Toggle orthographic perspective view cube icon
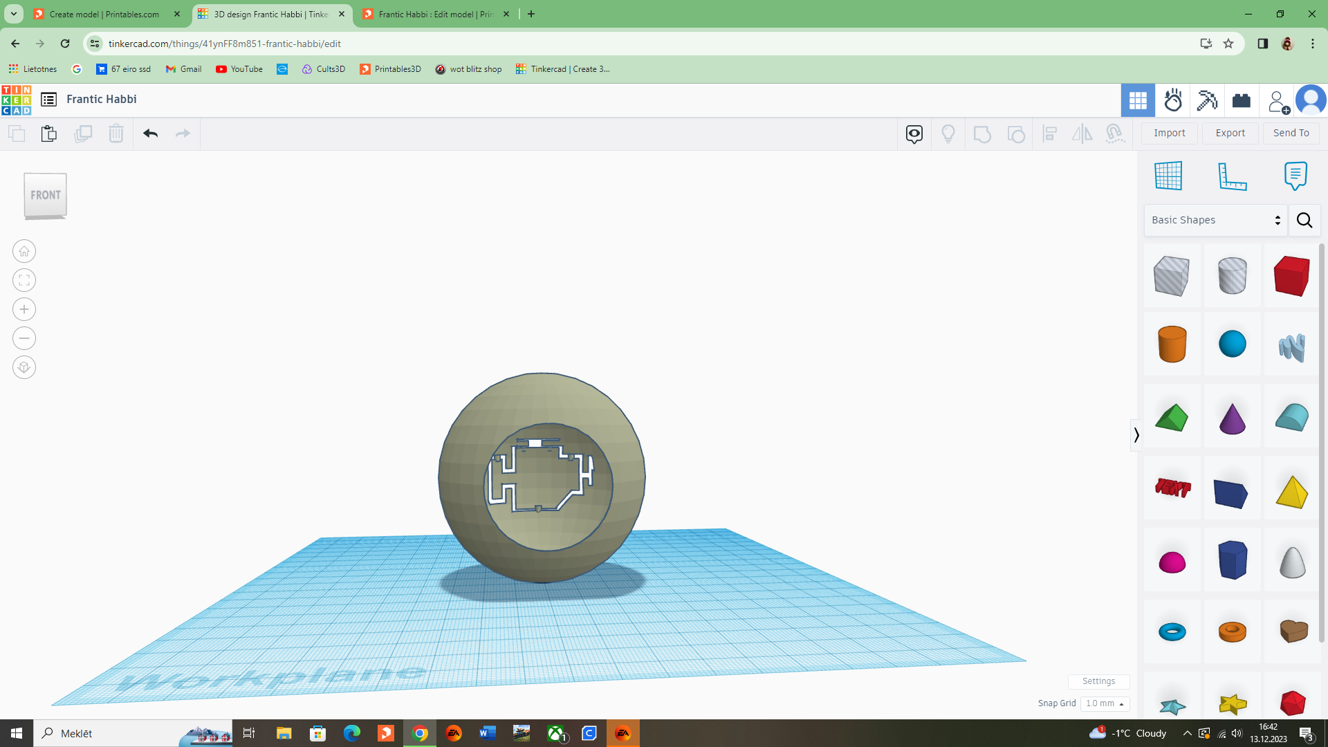The height and width of the screenshot is (747, 1328). 24,367
